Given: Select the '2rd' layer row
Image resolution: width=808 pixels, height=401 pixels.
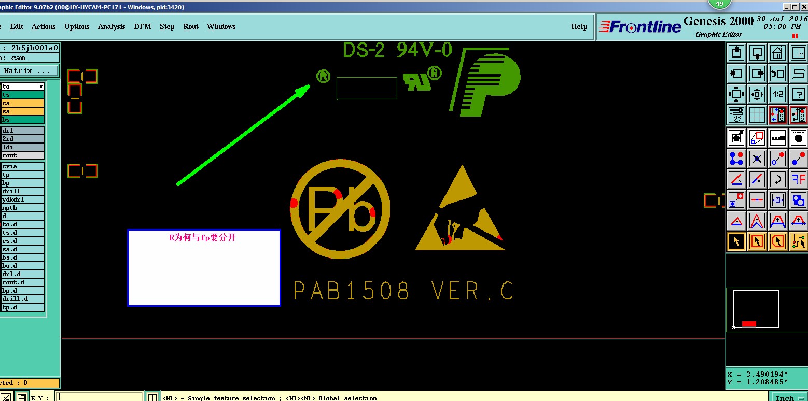Looking at the screenshot, I should coord(22,139).
